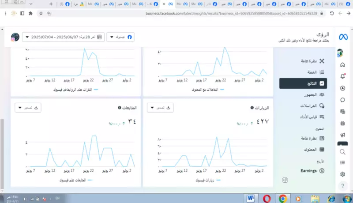This screenshot has width=353, height=203.
Task: Toggle the زيارات فيسبوك chart legend
Action: (208, 180)
